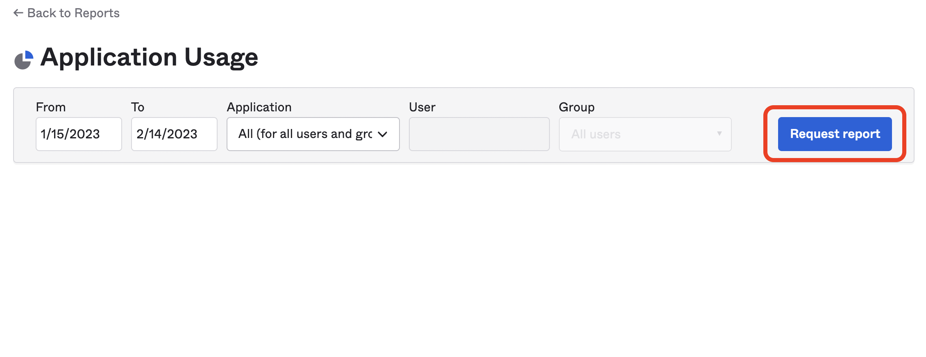This screenshot has width=926, height=357.
Task: Focus the To date field
Action: tap(174, 134)
